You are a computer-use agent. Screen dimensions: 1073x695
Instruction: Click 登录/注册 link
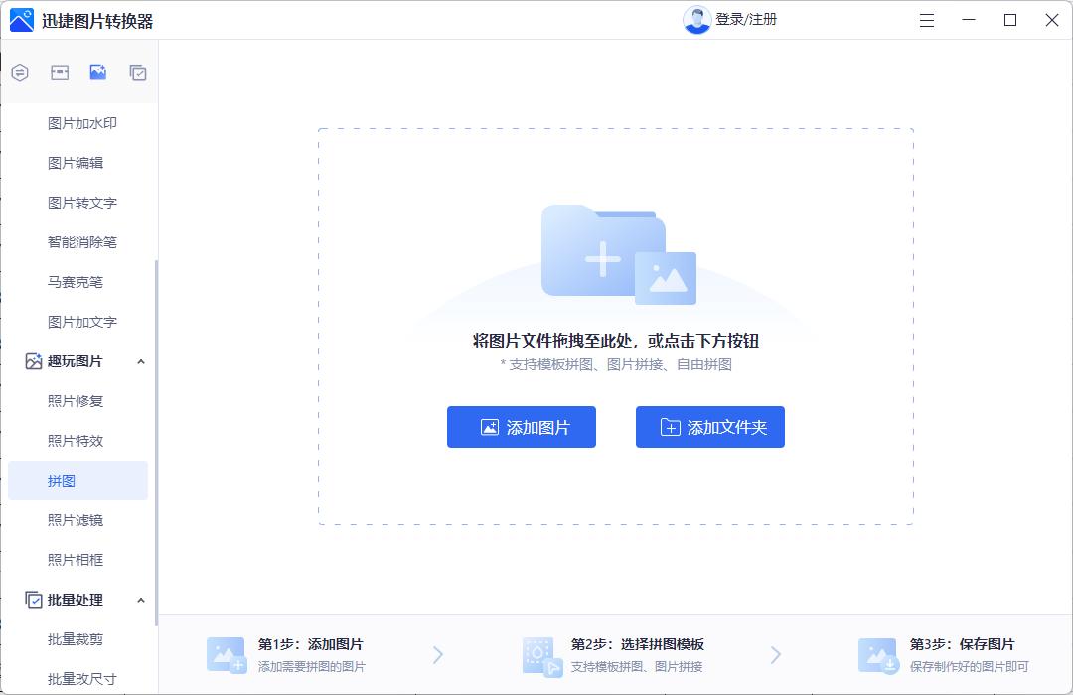(x=746, y=20)
